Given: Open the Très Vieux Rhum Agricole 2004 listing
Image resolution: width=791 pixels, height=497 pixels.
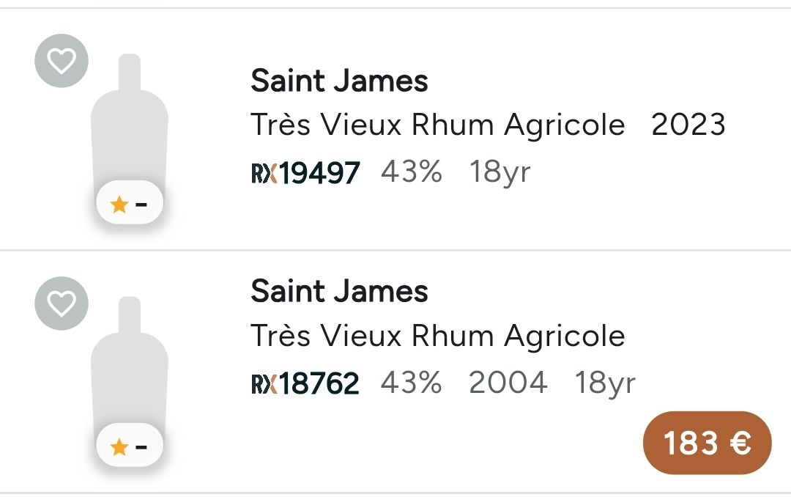Looking at the screenshot, I should [438, 336].
